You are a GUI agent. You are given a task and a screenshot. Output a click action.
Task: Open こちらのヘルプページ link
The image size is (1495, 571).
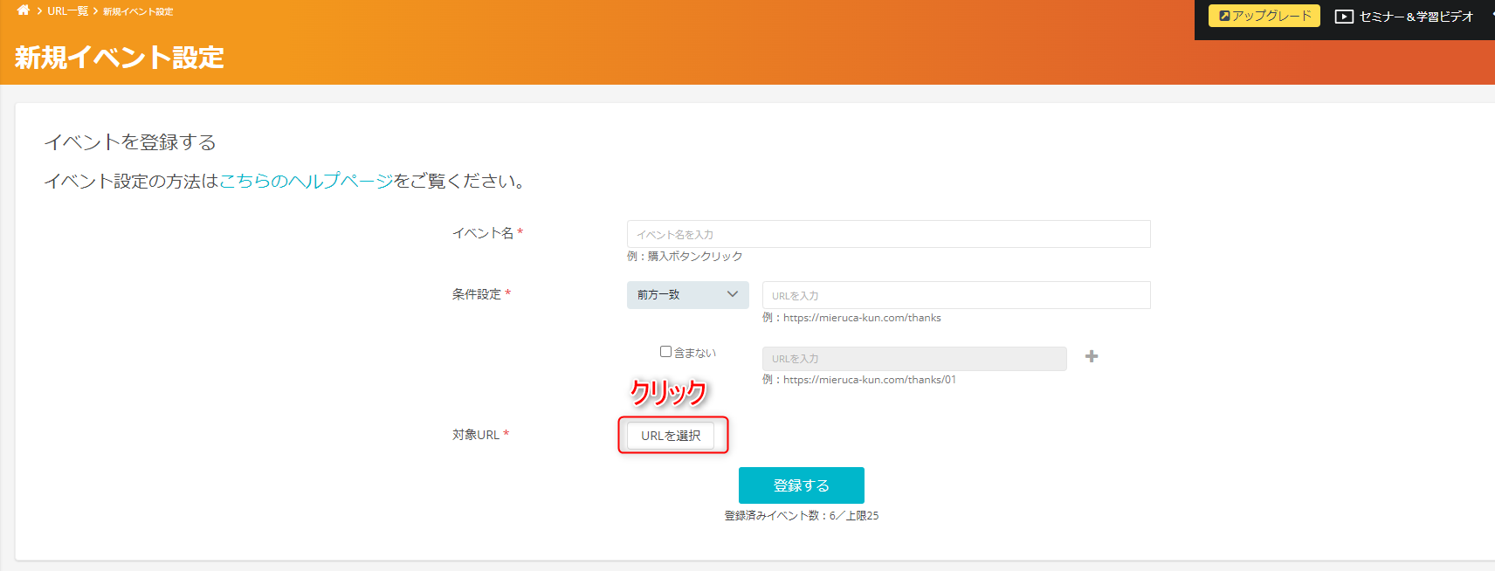click(x=306, y=181)
